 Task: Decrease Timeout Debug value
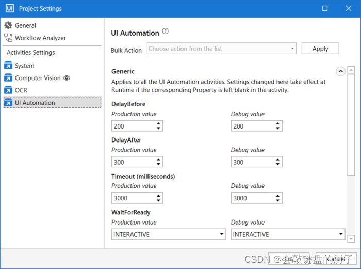(x=277, y=200)
